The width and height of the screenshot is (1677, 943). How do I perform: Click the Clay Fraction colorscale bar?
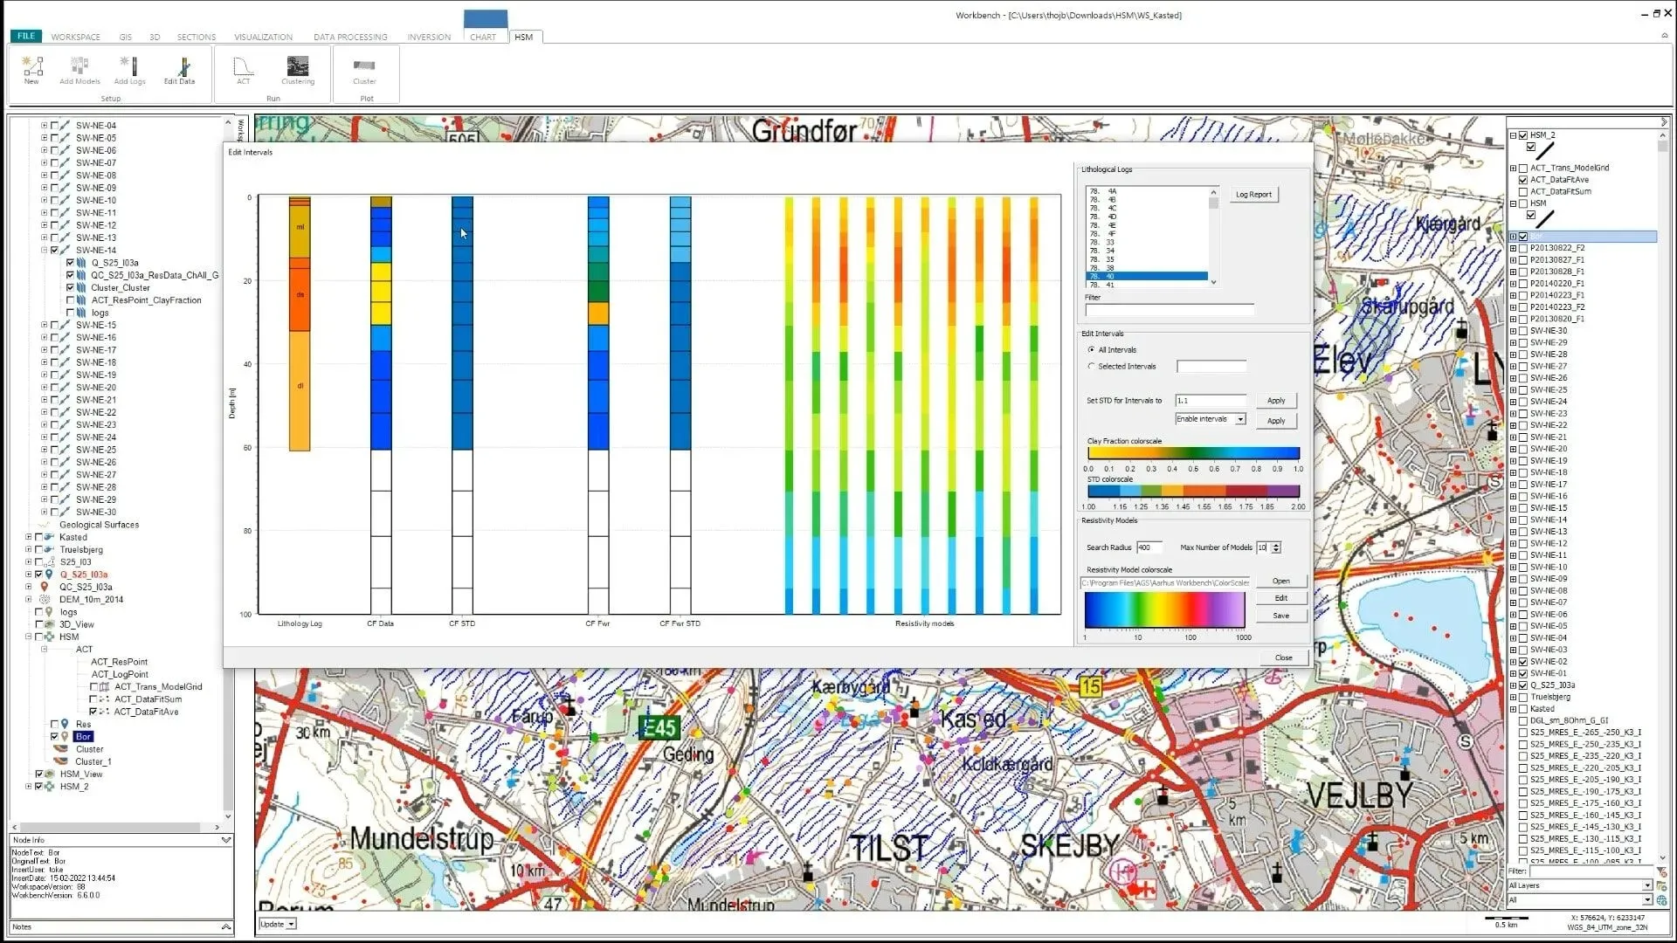pyautogui.click(x=1193, y=454)
